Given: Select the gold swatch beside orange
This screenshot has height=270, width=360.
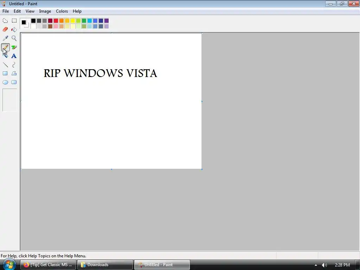Looking at the screenshot, I should [67, 21].
